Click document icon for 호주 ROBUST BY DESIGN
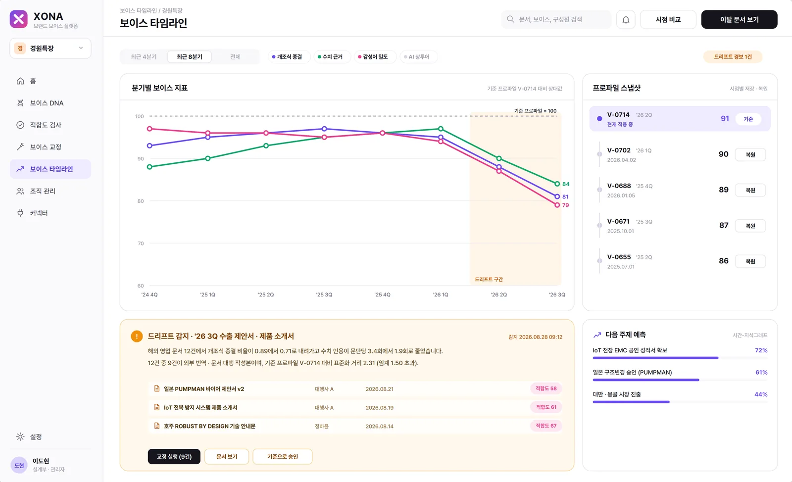This screenshot has height=482, width=792. (x=157, y=426)
